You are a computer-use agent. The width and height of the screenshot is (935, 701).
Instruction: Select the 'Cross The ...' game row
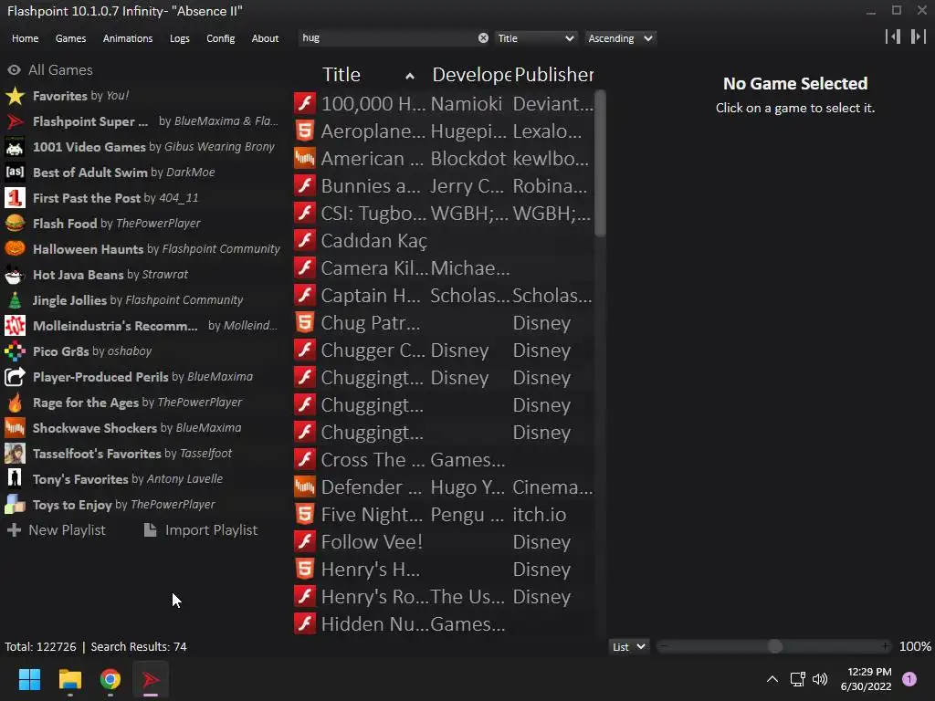click(444, 460)
